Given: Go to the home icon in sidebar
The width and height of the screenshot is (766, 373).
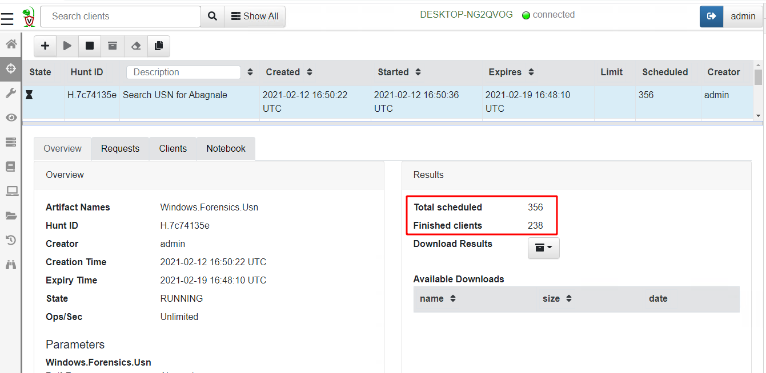Looking at the screenshot, I should tap(11, 44).
